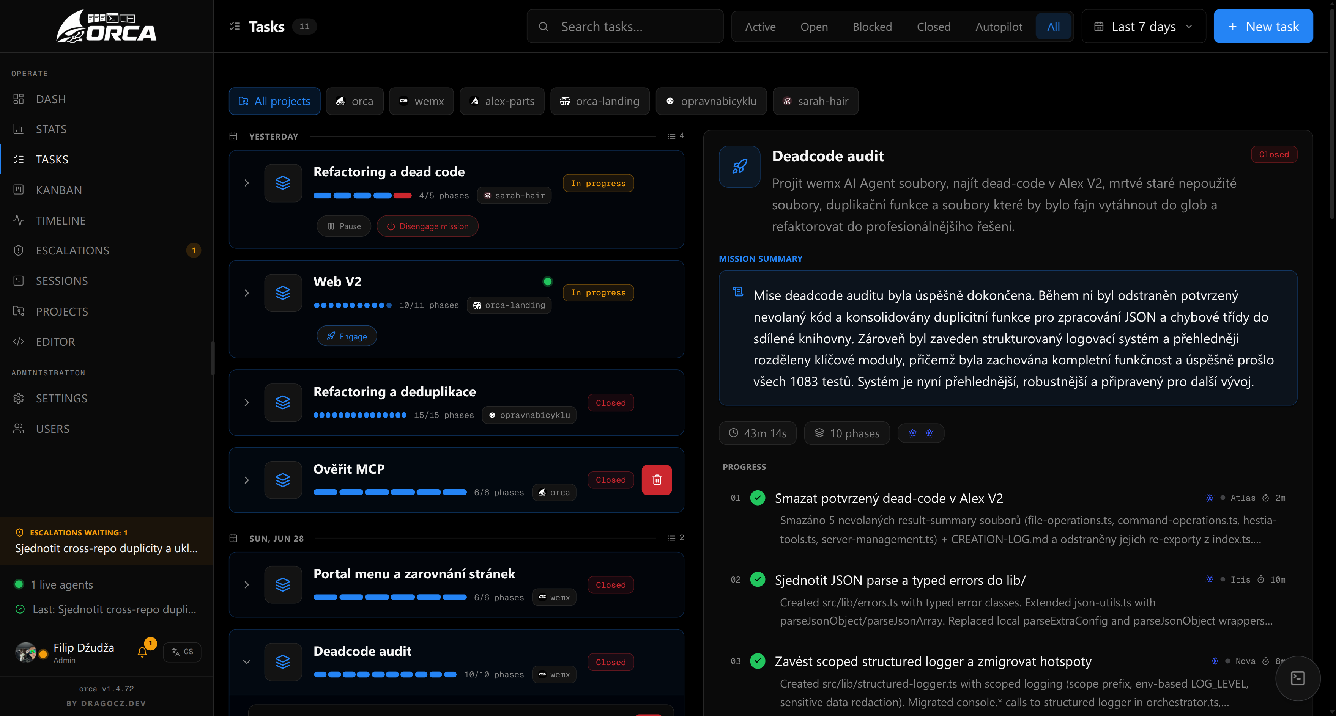Expand the Ověřit MCP task
The image size is (1336, 716).
point(247,480)
